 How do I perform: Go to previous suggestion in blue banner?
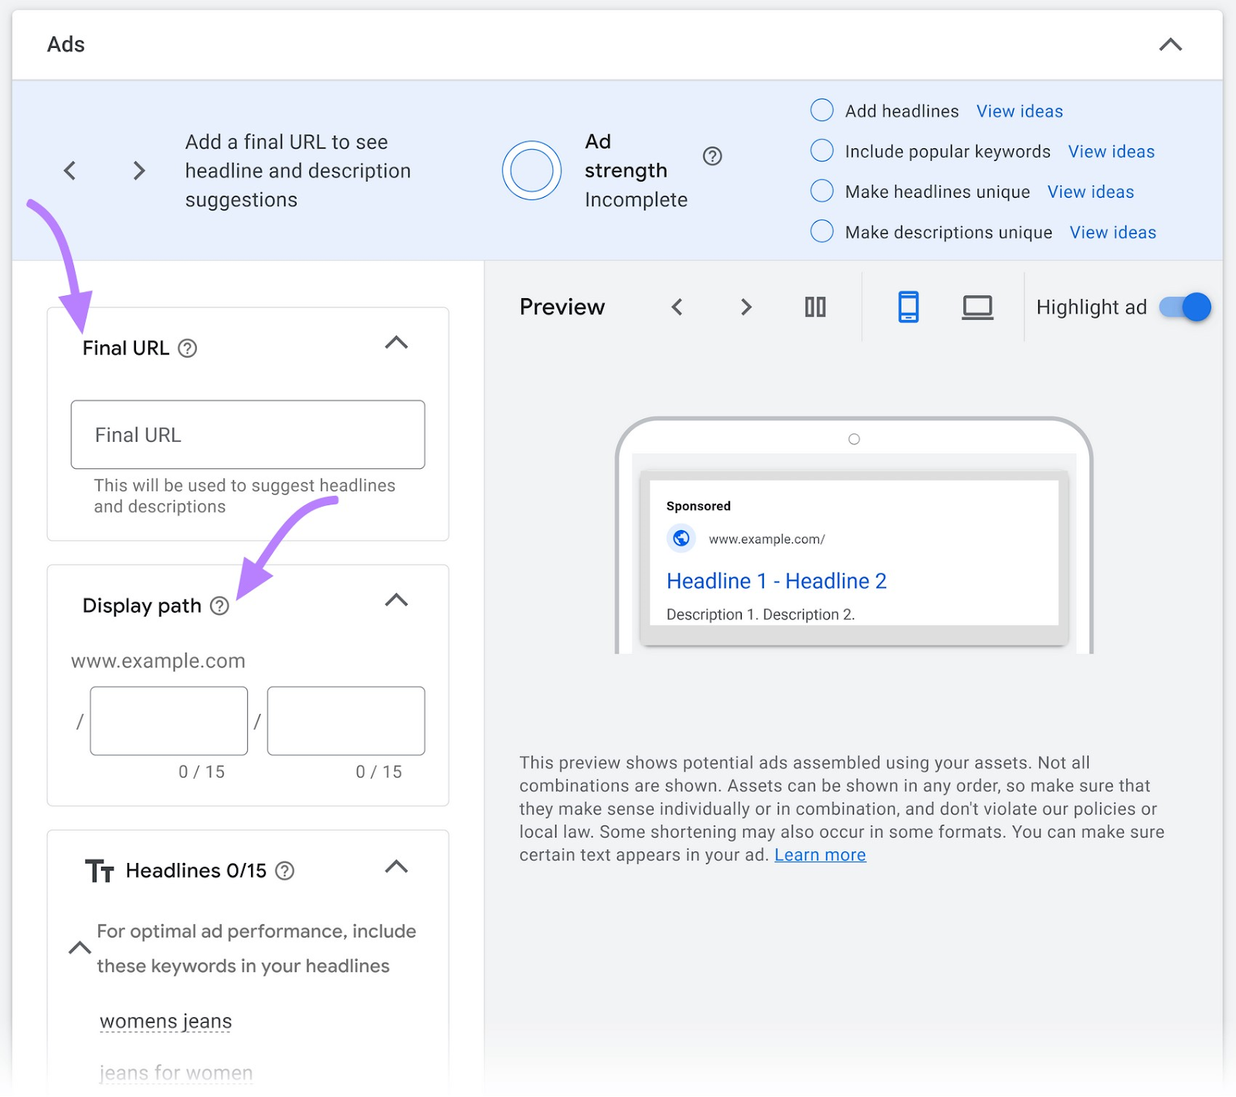click(x=70, y=171)
